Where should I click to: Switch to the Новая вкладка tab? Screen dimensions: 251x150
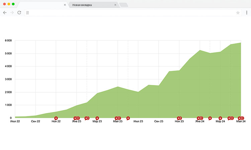(90, 5)
